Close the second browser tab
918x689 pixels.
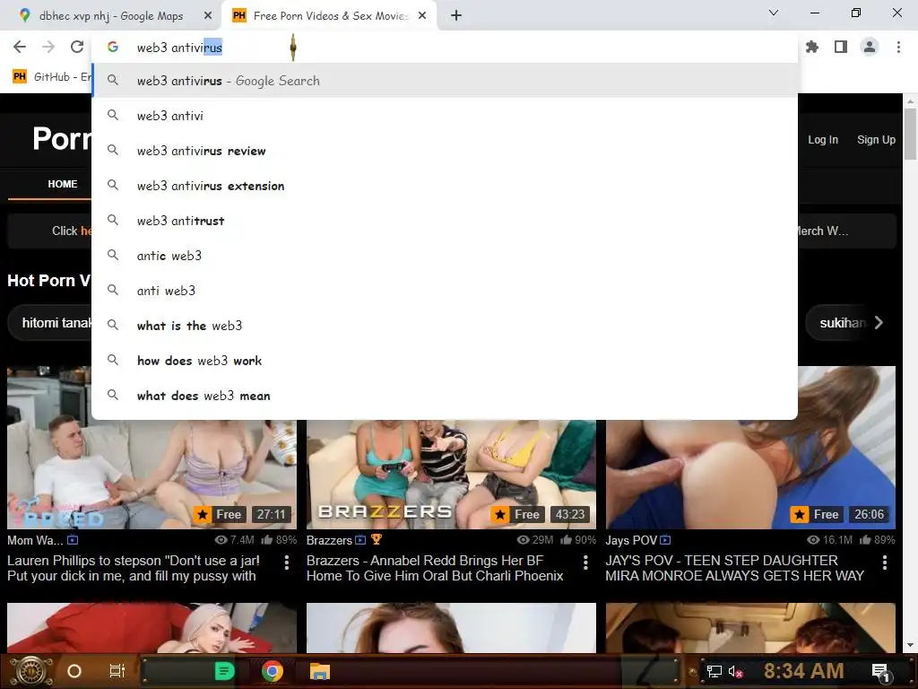422,16
